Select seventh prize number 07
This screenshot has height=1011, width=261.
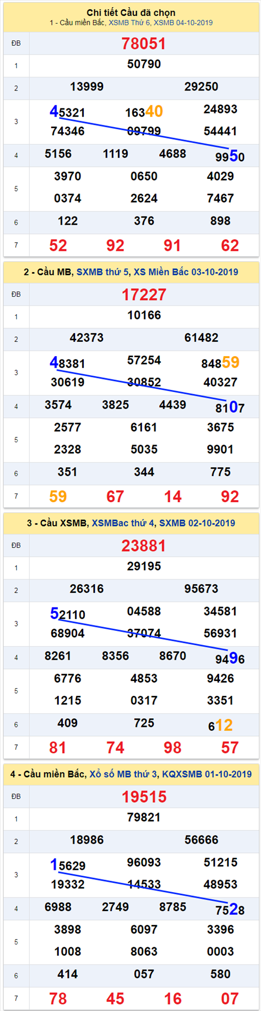pos(230,998)
